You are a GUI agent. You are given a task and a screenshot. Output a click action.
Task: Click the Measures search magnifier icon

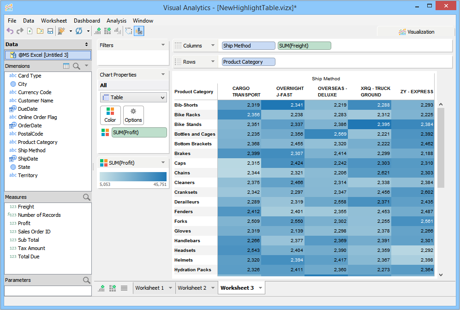tap(86, 197)
